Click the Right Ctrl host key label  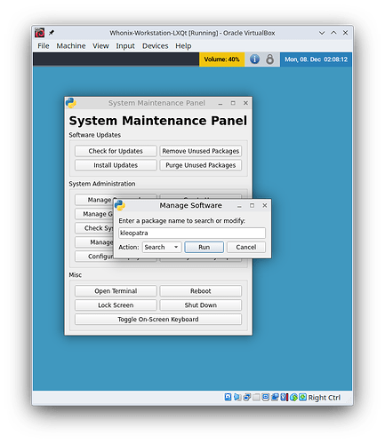pyautogui.click(x=325, y=398)
